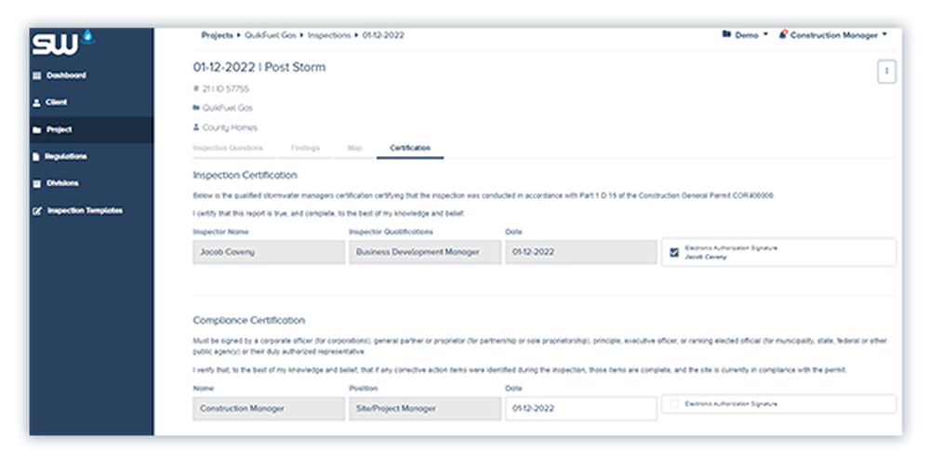The height and width of the screenshot is (465, 930).
Task: Switch to the Inspection Questions tab
Action: 228,148
